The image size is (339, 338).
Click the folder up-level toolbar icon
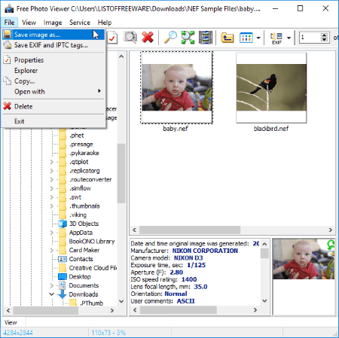coord(228,38)
